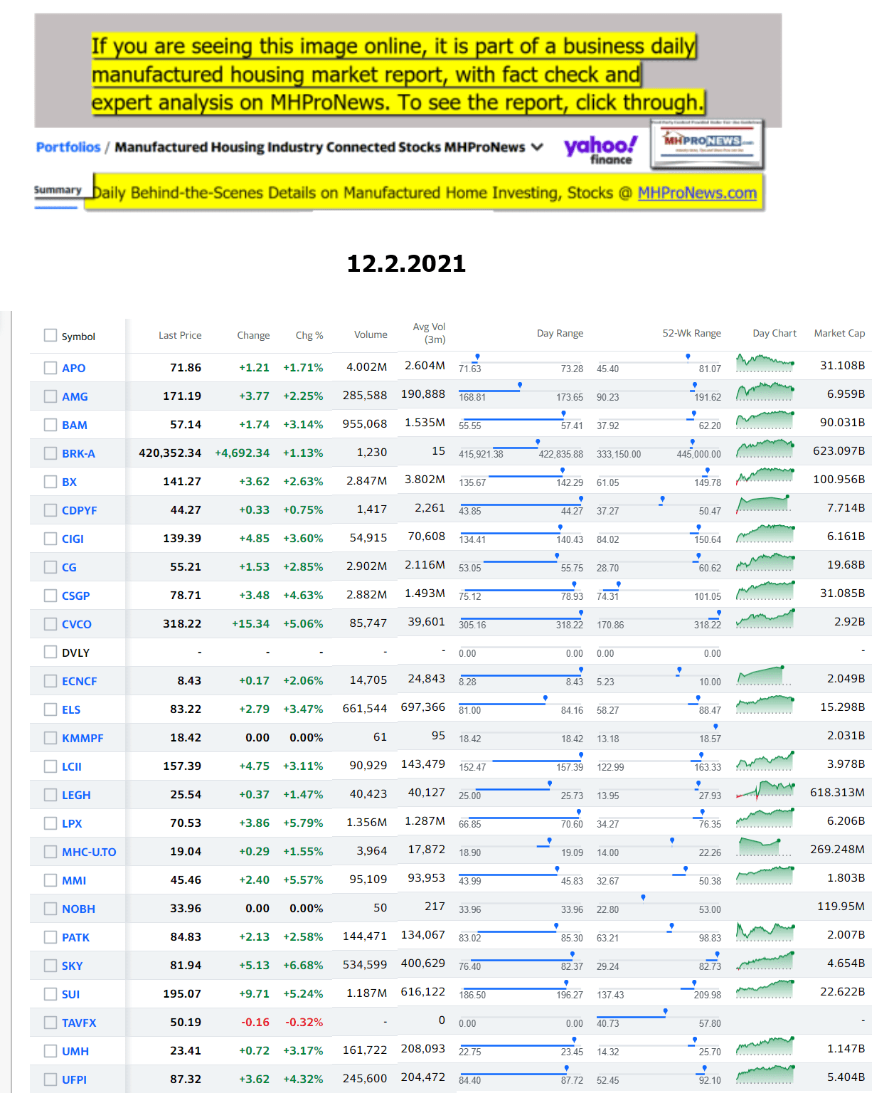This screenshot has height=1093, width=894.
Task: Click the PATK day chart sparkline
Action: click(x=765, y=933)
